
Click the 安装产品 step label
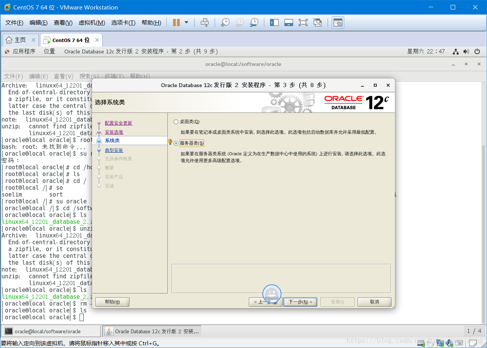pyautogui.click(x=114, y=177)
